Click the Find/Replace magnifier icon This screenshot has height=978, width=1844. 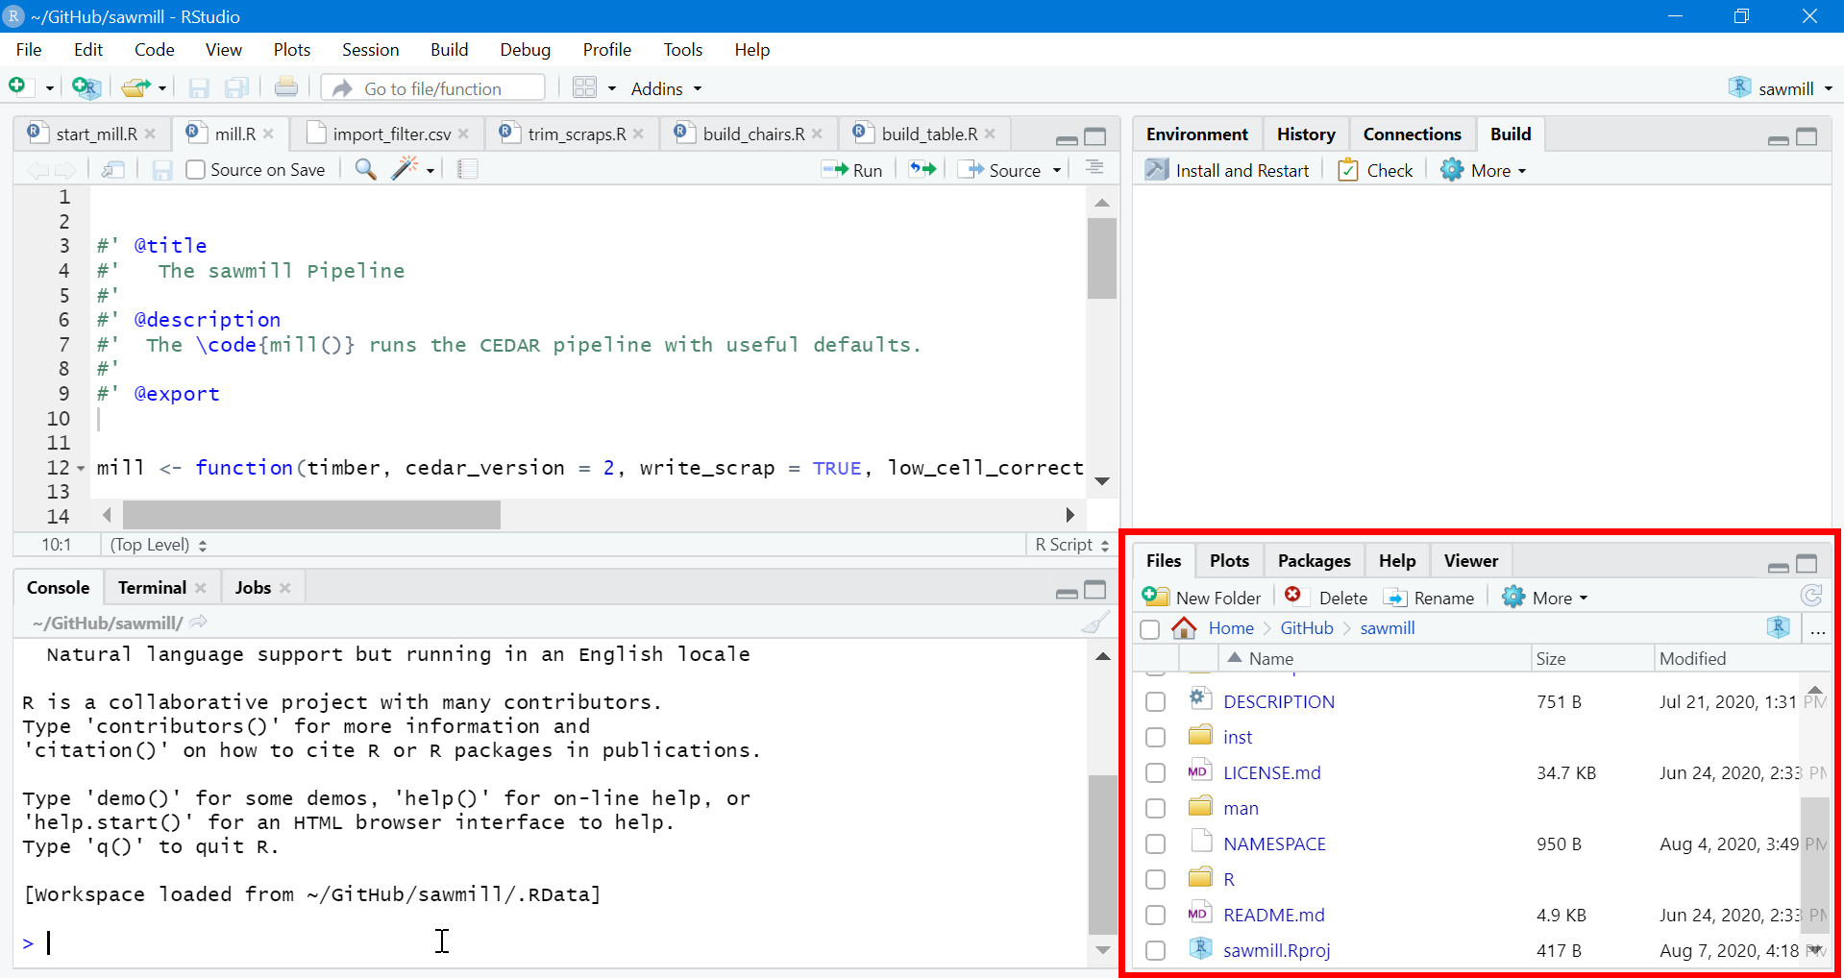[x=365, y=170]
